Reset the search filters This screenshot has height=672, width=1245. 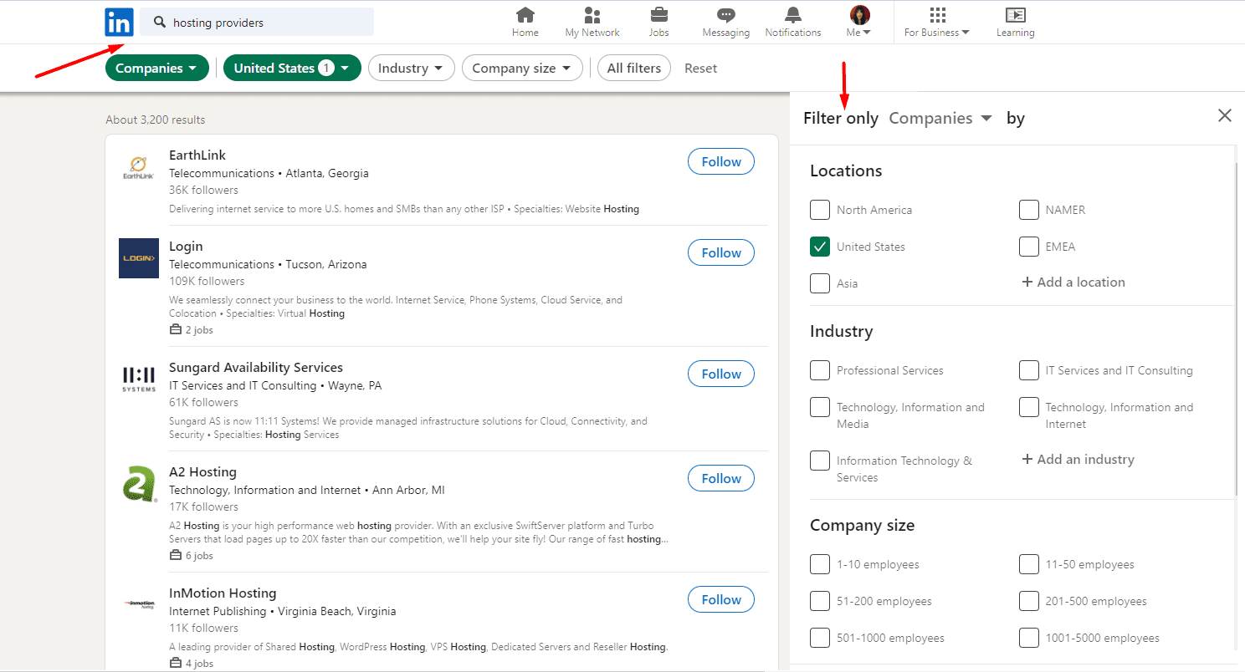pyautogui.click(x=700, y=69)
